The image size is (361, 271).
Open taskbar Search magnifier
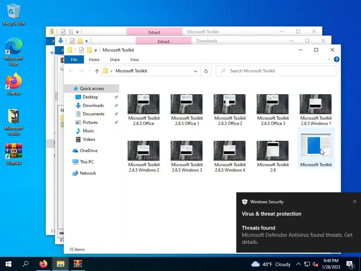[x=25, y=264]
